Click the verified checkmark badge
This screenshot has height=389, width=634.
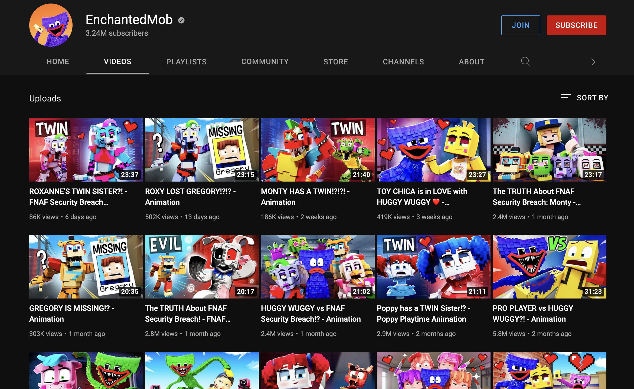[x=181, y=20]
